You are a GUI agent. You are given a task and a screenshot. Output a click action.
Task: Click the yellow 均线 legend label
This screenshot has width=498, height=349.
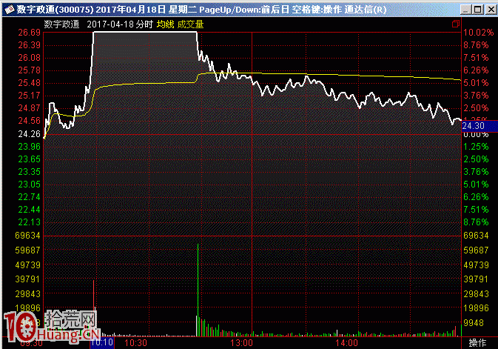point(165,24)
